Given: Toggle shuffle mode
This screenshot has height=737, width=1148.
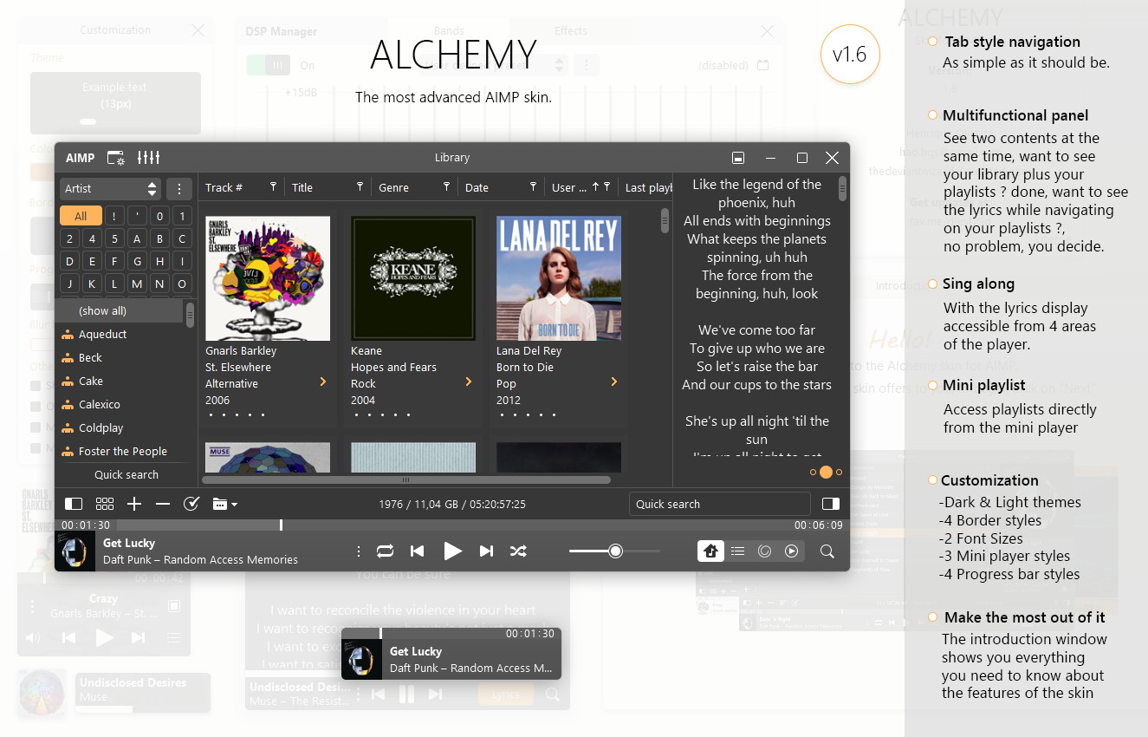Looking at the screenshot, I should click(518, 551).
